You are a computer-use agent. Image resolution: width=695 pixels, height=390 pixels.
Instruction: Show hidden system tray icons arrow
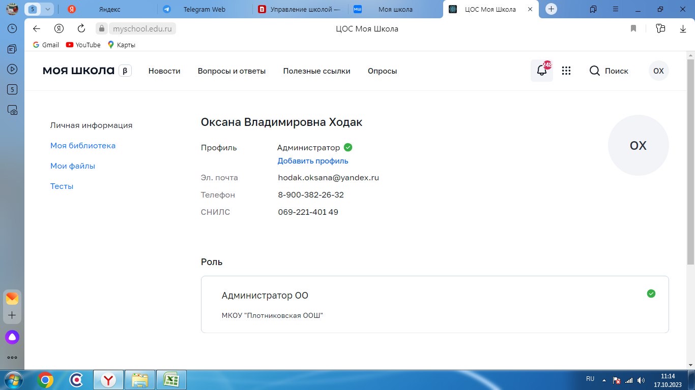point(604,380)
